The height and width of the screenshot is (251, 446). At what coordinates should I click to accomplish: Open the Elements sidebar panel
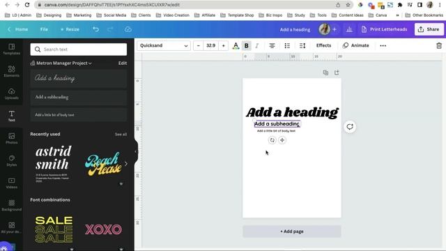click(x=11, y=71)
